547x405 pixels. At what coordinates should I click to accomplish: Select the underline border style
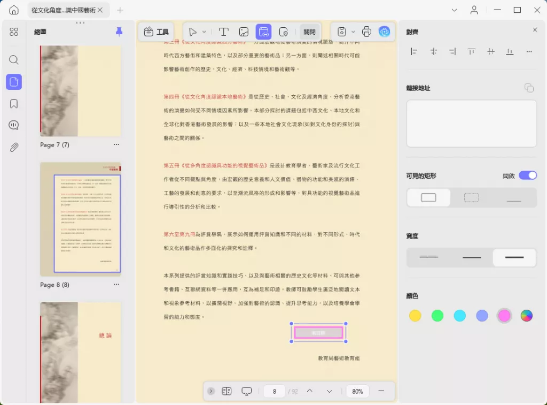[514, 198]
